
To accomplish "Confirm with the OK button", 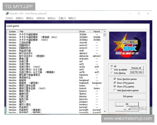I will coord(127,104).
